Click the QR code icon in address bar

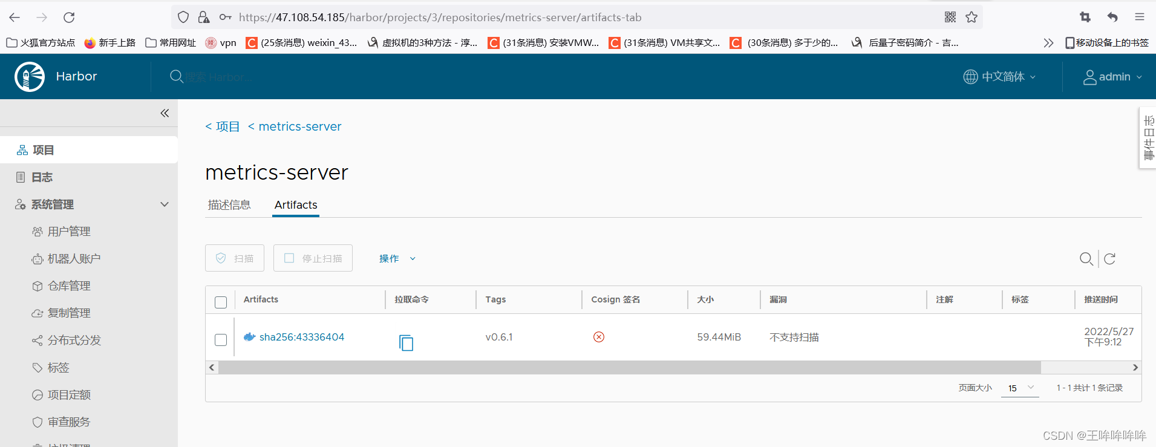point(950,17)
